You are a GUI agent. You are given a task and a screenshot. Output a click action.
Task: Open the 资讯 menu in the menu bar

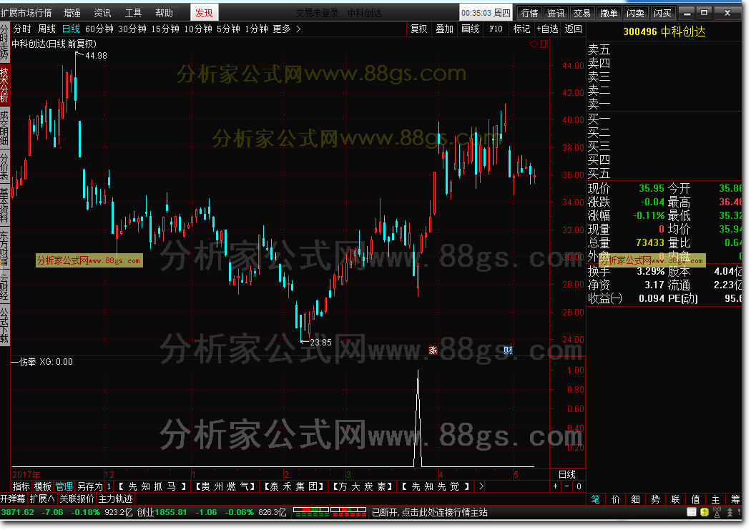(102, 13)
